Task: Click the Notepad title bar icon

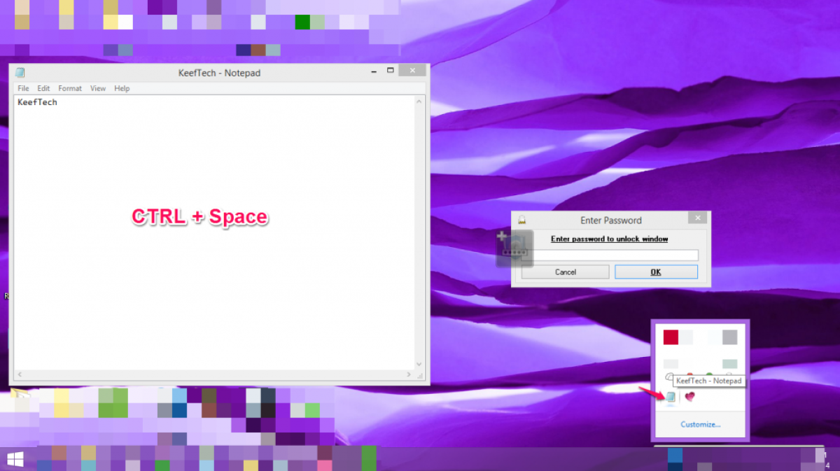Action: point(20,73)
